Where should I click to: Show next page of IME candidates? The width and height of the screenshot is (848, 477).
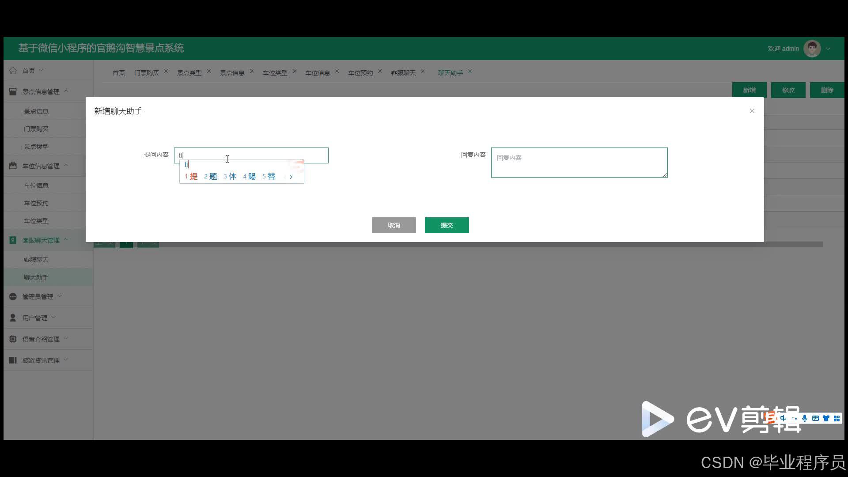pyautogui.click(x=291, y=177)
